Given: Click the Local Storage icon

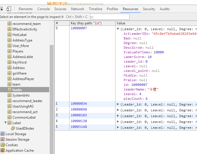Looking at the screenshot, I should [3, 134].
